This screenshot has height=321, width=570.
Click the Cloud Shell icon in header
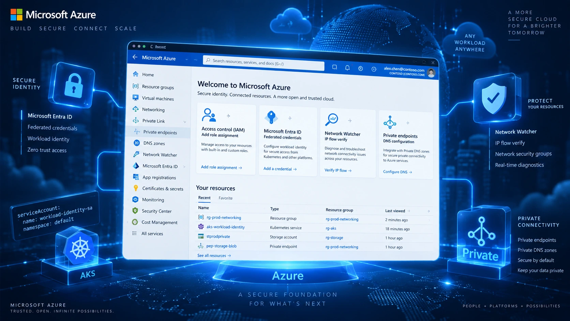(x=334, y=67)
